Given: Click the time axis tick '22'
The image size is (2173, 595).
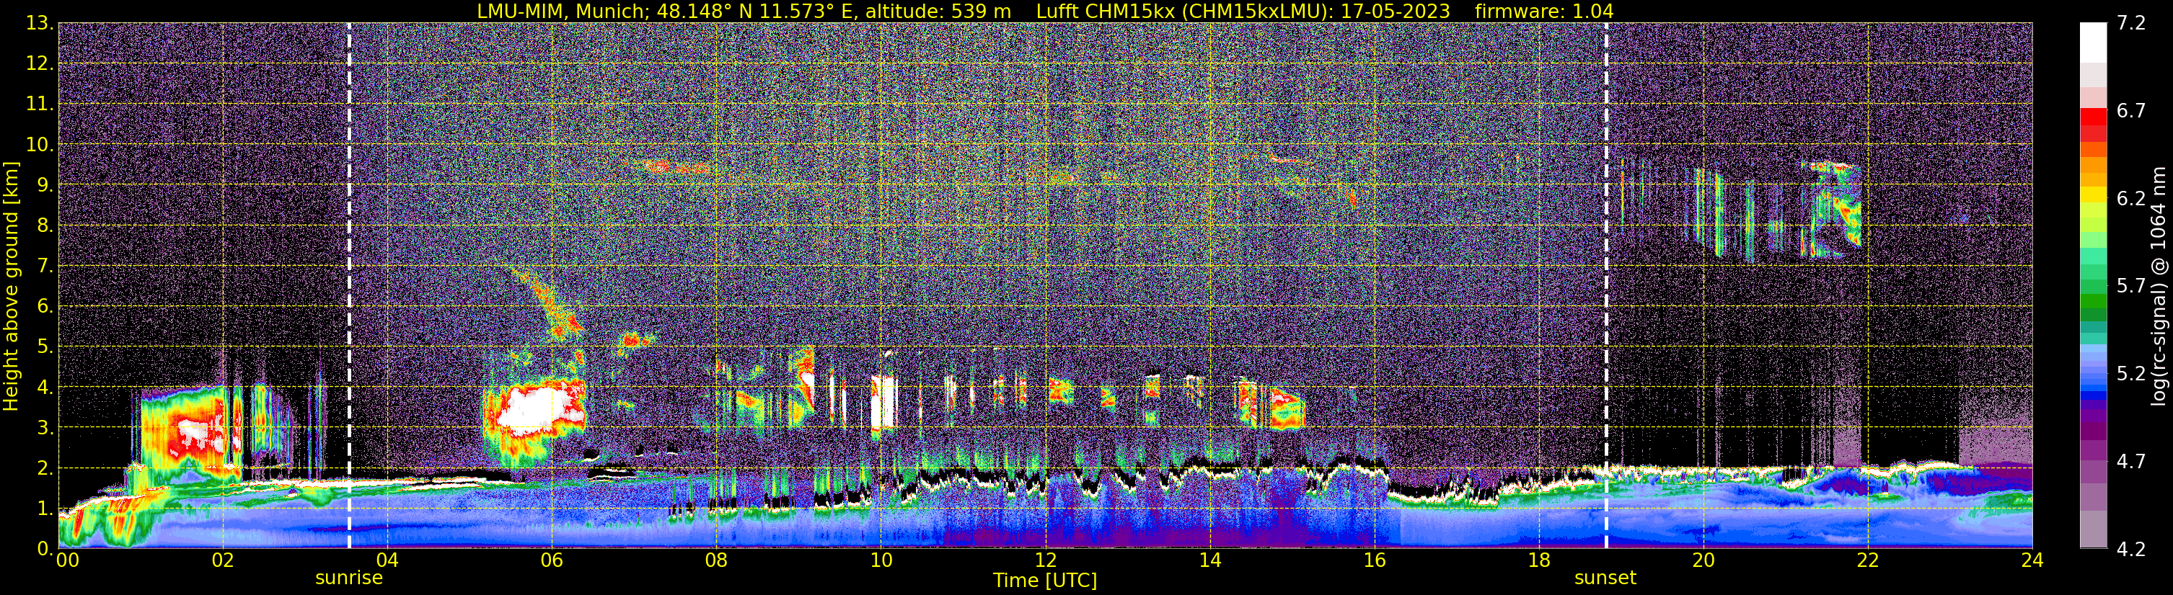Looking at the screenshot, I should point(1868,560).
